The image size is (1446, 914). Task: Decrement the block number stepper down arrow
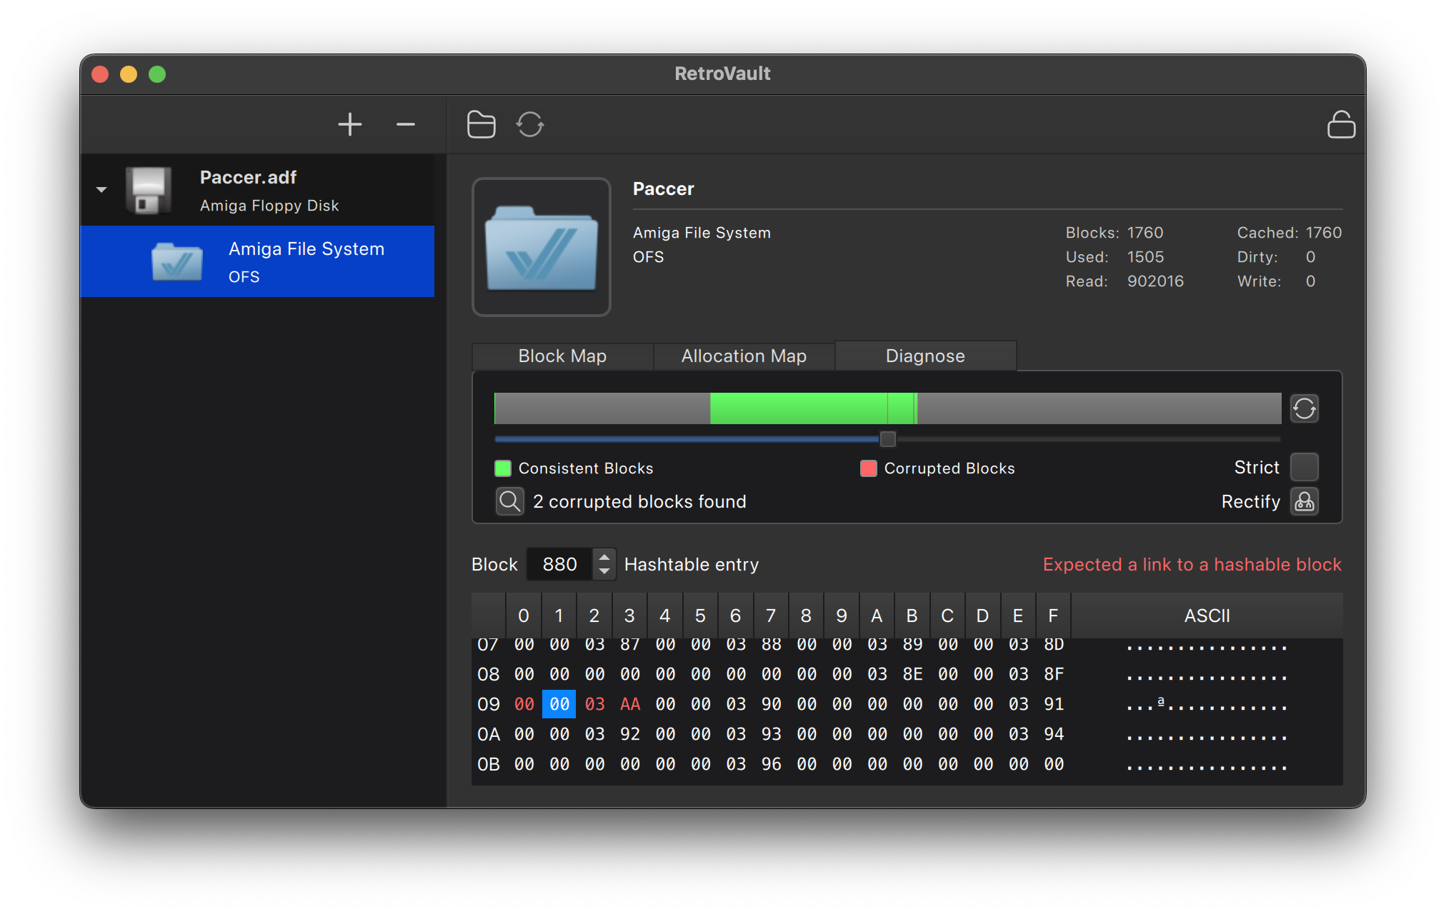tap(604, 571)
